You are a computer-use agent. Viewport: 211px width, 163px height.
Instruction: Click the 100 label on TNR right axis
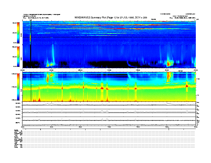[198, 79]
